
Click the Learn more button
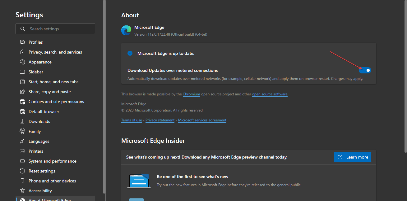pyautogui.click(x=353, y=157)
